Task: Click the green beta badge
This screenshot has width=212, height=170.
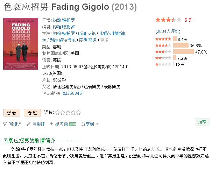Action: (x=72, y=124)
